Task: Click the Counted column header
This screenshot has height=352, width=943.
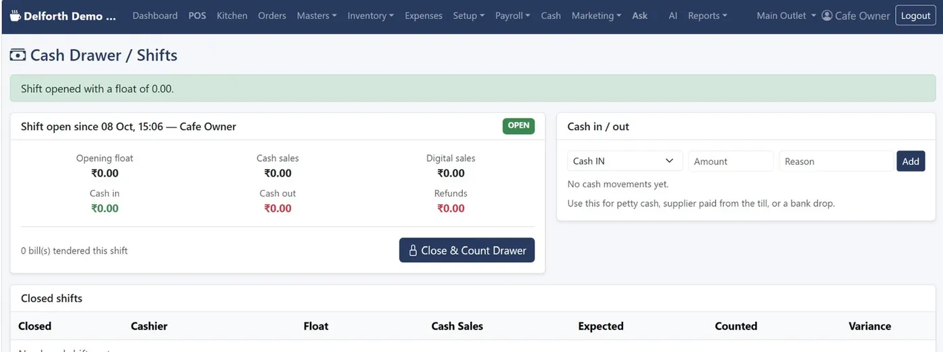Action: (x=736, y=326)
